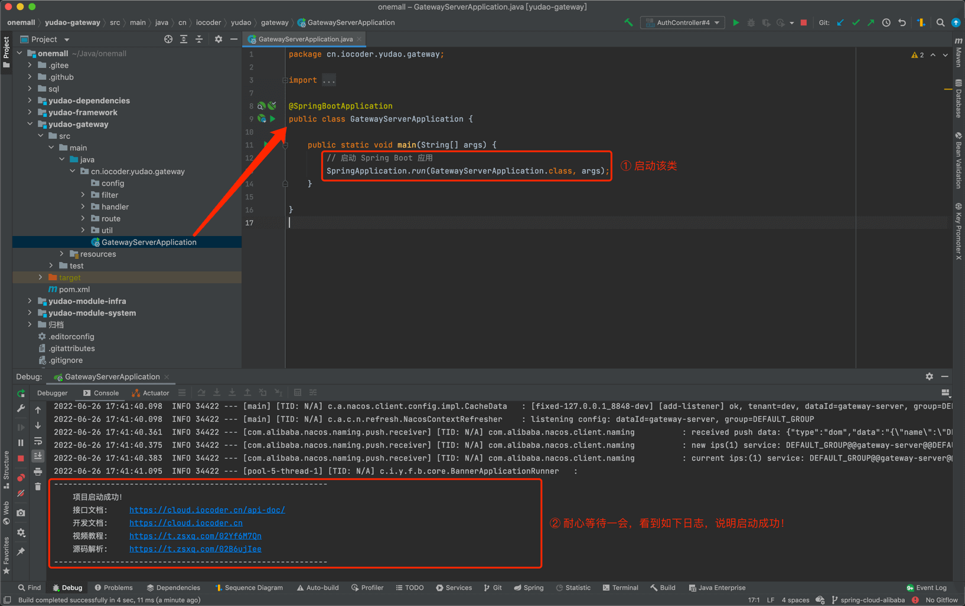Open the cloud.iocoder.cn/api-doc link
965x606 pixels.
(x=207, y=510)
